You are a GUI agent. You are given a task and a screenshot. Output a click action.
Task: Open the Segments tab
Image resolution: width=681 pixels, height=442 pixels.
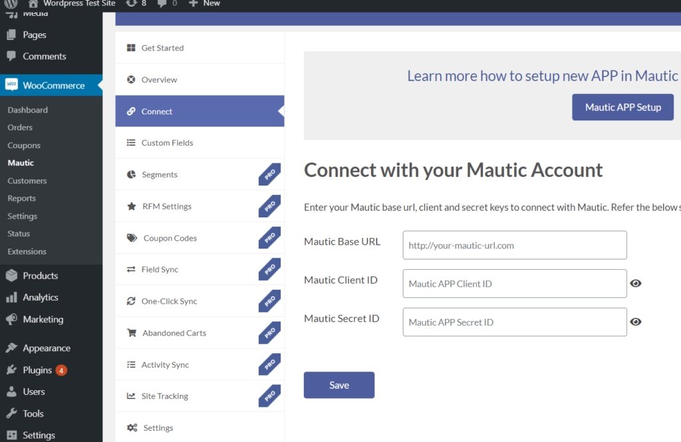200,175
